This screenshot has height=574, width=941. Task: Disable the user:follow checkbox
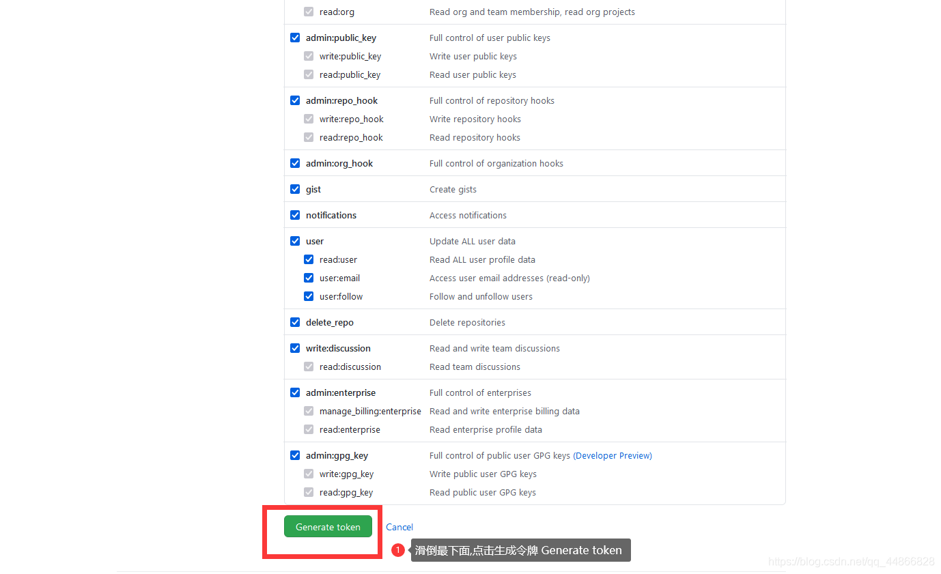pos(309,296)
